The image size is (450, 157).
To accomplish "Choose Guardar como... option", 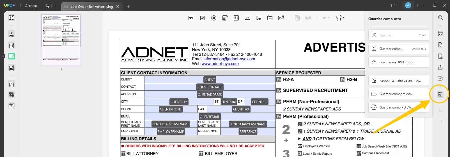I will (x=398, y=49).
